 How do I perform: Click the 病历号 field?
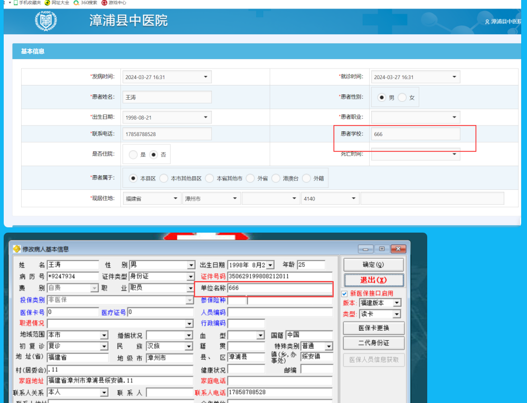click(73, 276)
